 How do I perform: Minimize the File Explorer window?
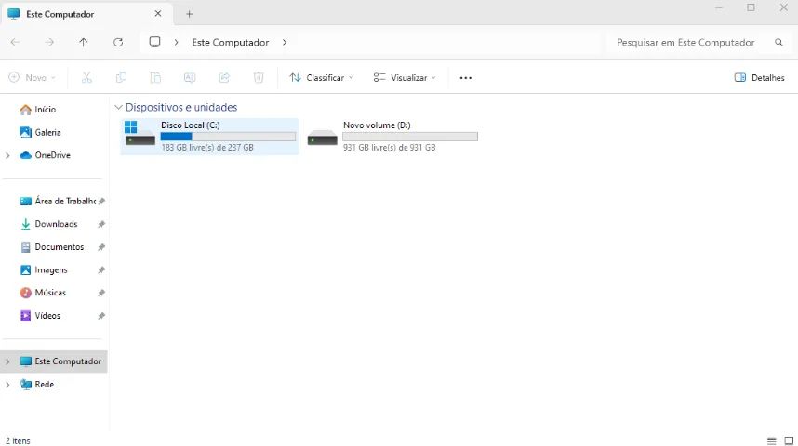click(x=719, y=7)
